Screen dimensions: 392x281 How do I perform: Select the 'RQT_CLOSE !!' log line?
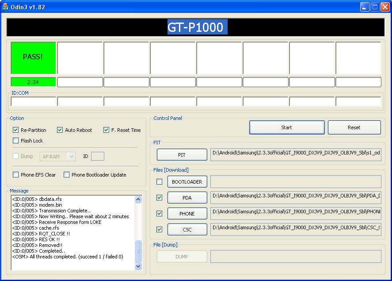41,234
